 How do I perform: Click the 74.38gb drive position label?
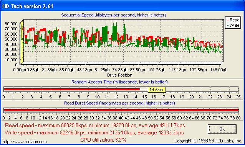tap(120, 70)
